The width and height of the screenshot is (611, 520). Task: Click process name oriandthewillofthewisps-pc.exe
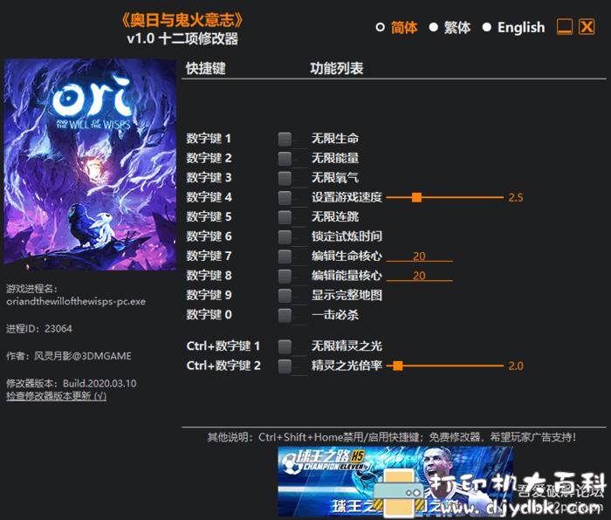coord(76,302)
